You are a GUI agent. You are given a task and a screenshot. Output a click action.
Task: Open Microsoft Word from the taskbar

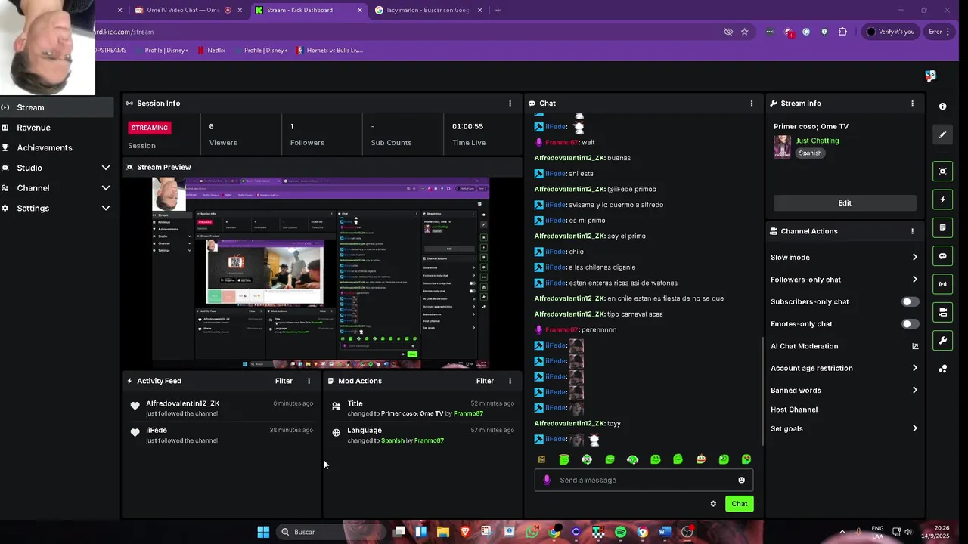[664, 532]
